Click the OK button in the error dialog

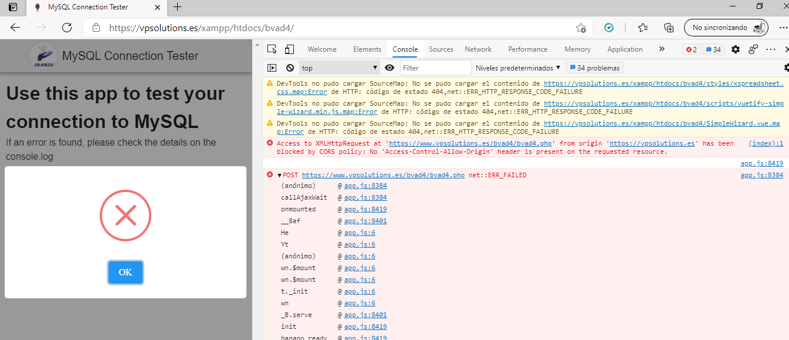(126, 272)
